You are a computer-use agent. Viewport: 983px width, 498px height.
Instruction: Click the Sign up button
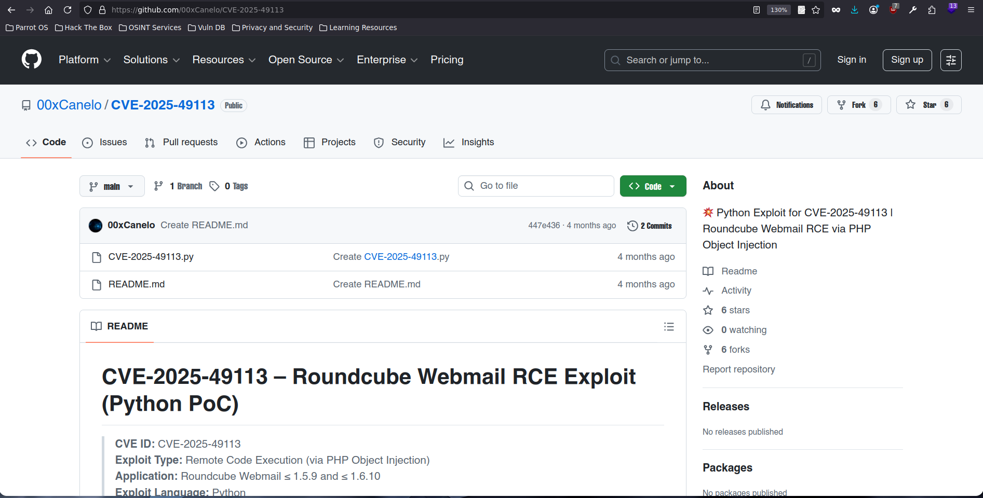(907, 60)
